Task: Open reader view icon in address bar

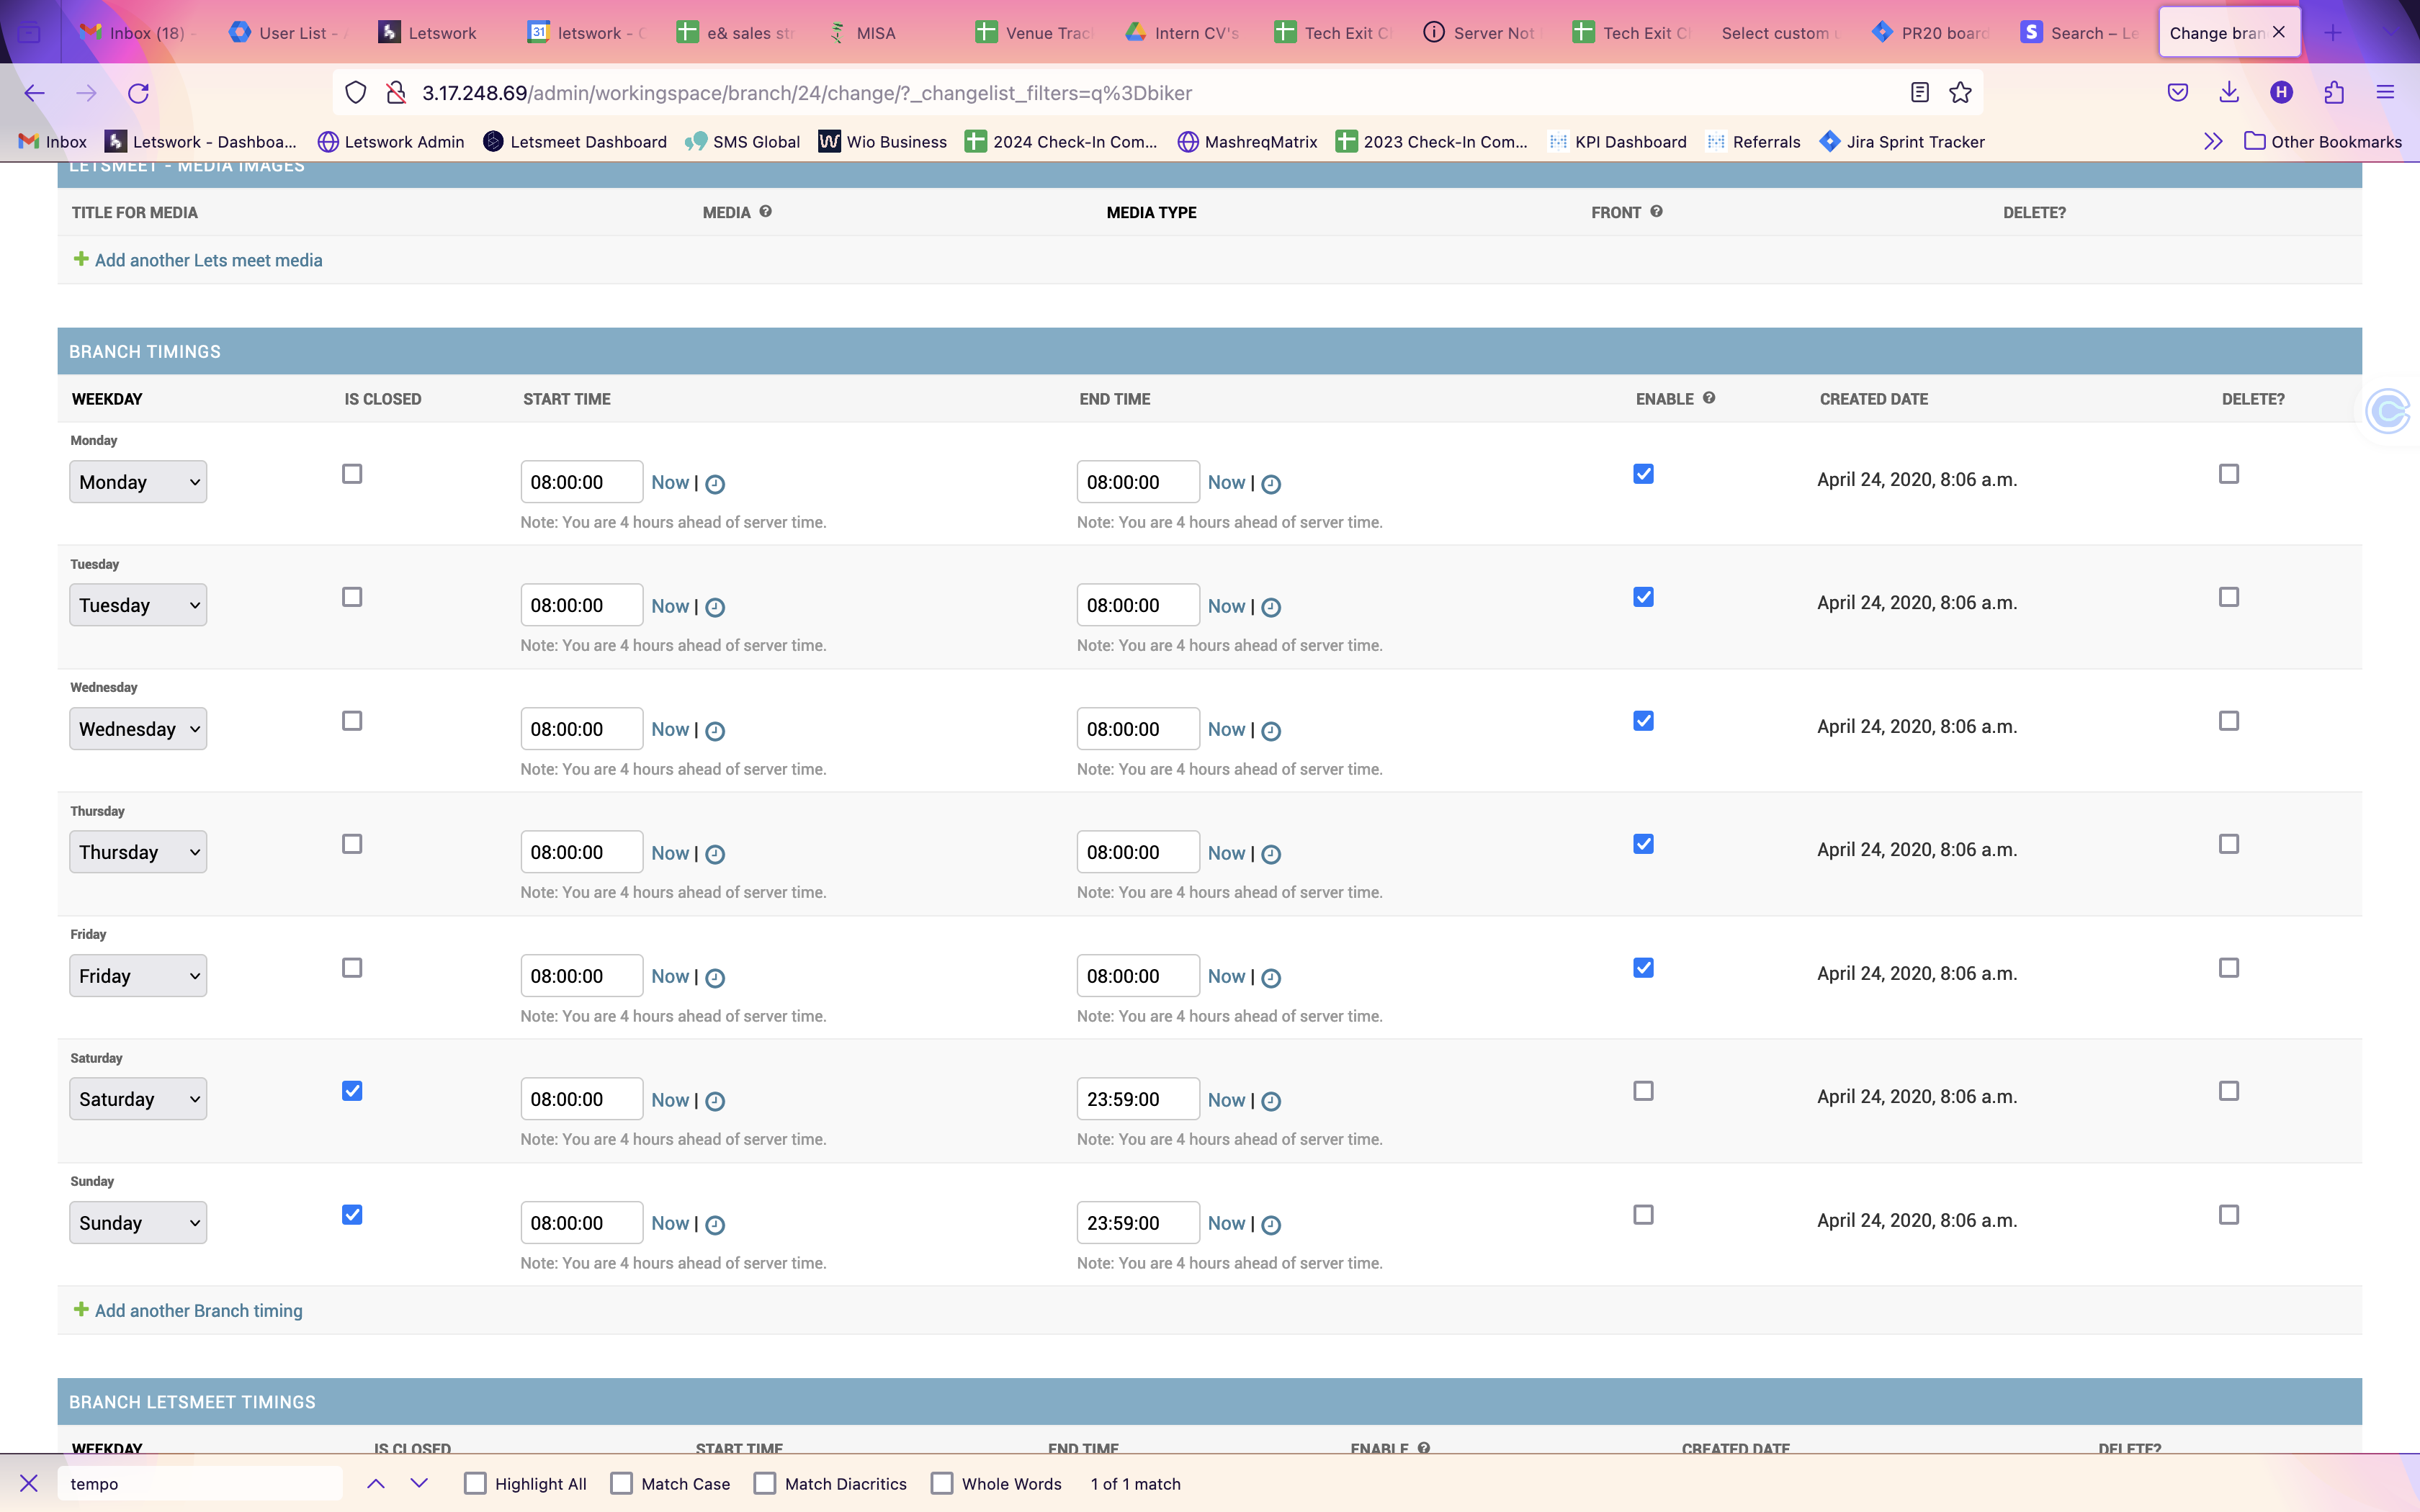Action: (x=1919, y=93)
